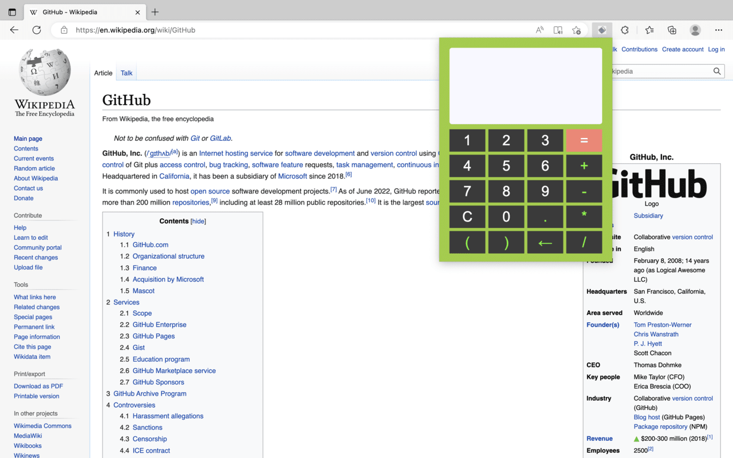Click the calculator close parenthesis button

[x=506, y=242]
